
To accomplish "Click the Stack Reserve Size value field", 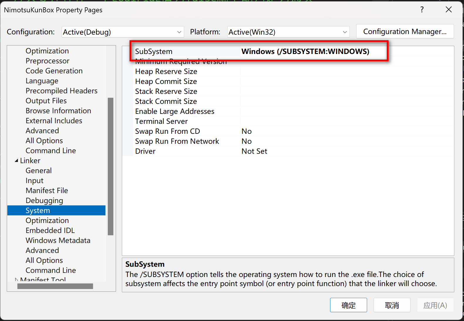I will [x=347, y=91].
